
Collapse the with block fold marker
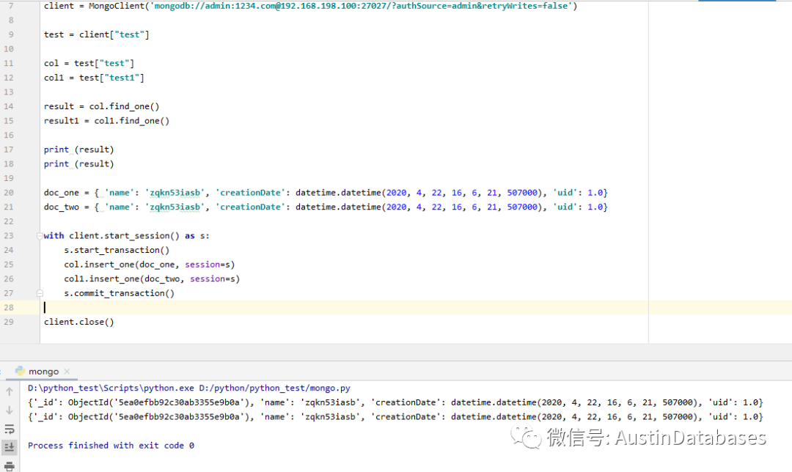pos(40,236)
